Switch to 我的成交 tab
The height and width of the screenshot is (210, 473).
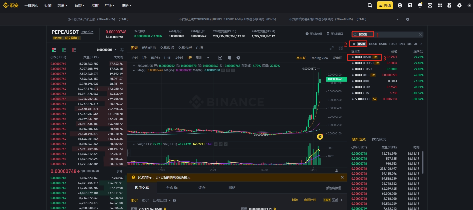click(379, 139)
